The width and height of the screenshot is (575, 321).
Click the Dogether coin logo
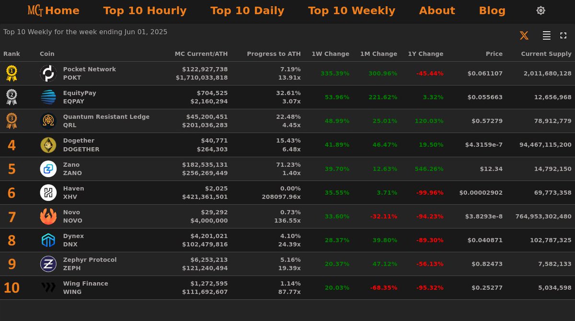pyautogui.click(x=48, y=145)
